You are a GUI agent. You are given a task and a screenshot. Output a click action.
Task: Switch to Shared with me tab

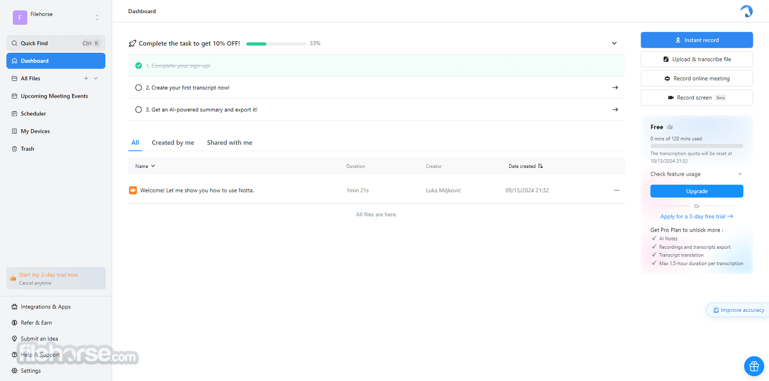[x=230, y=143]
